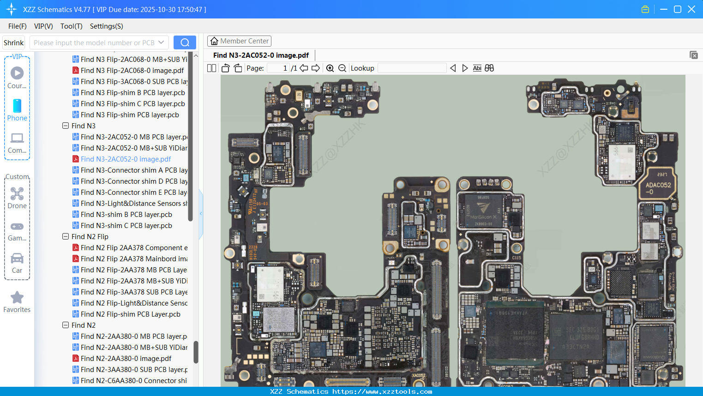Open the Game console category
Image resolution: width=703 pixels, height=396 pixels.
coord(17,231)
